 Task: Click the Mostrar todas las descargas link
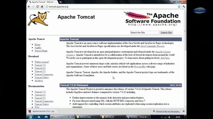coord(168,111)
